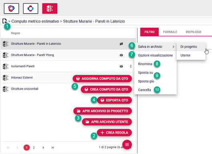The image size is (212, 154).
Task: Select page 1 in pagination
Action: click(27, 148)
